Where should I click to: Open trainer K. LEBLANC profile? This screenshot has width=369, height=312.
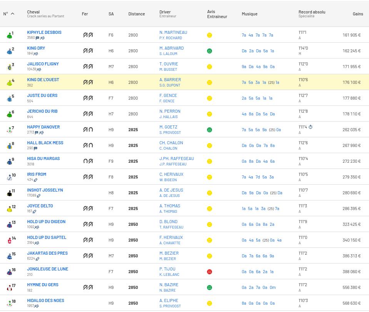169,275
